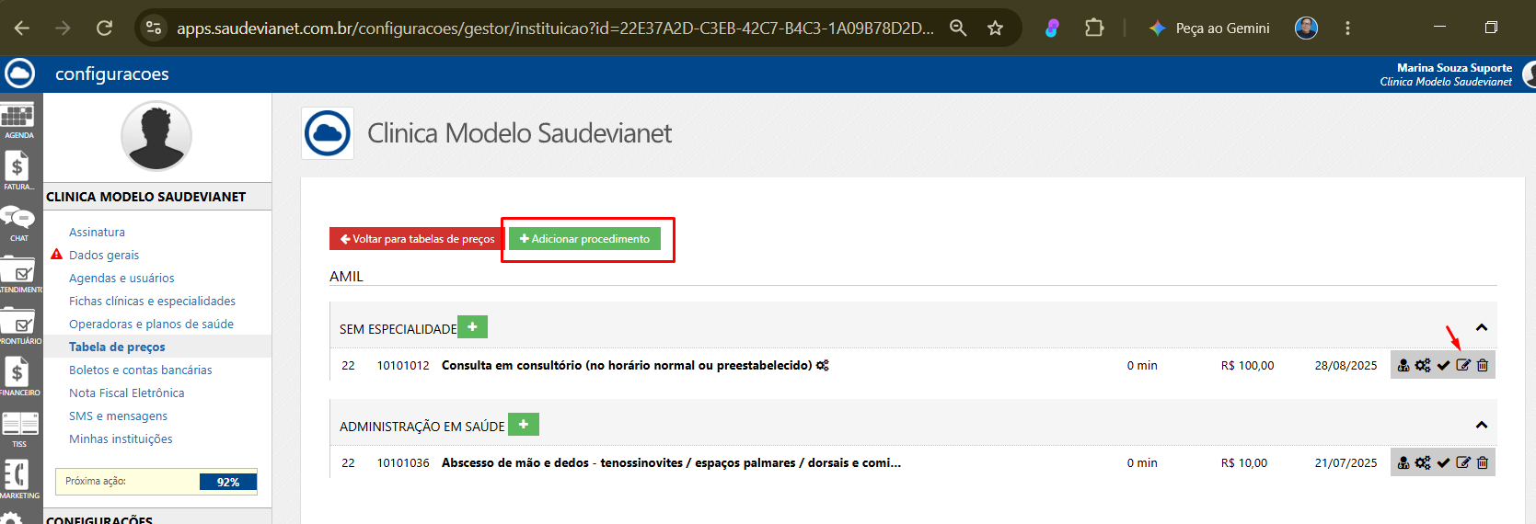1536x524 pixels.
Task: Click the R$ 100,00 price value
Action: [x=1247, y=365]
